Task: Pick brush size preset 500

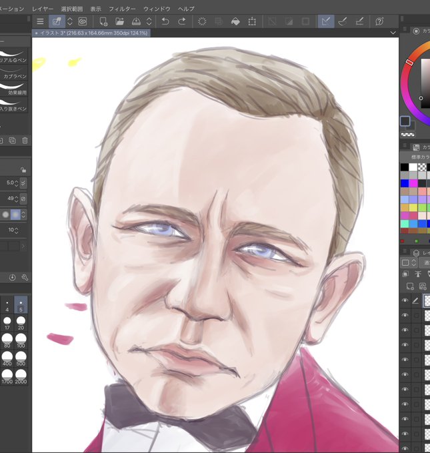Action: tap(21, 359)
